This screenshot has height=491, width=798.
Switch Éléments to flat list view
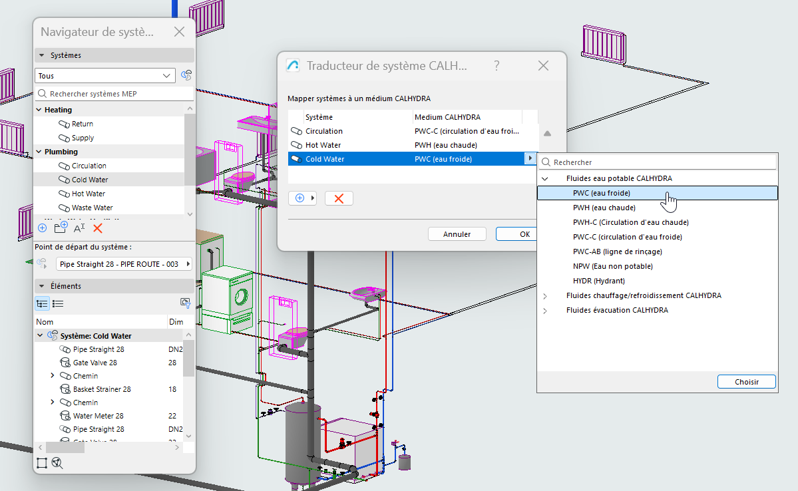tap(58, 303)
